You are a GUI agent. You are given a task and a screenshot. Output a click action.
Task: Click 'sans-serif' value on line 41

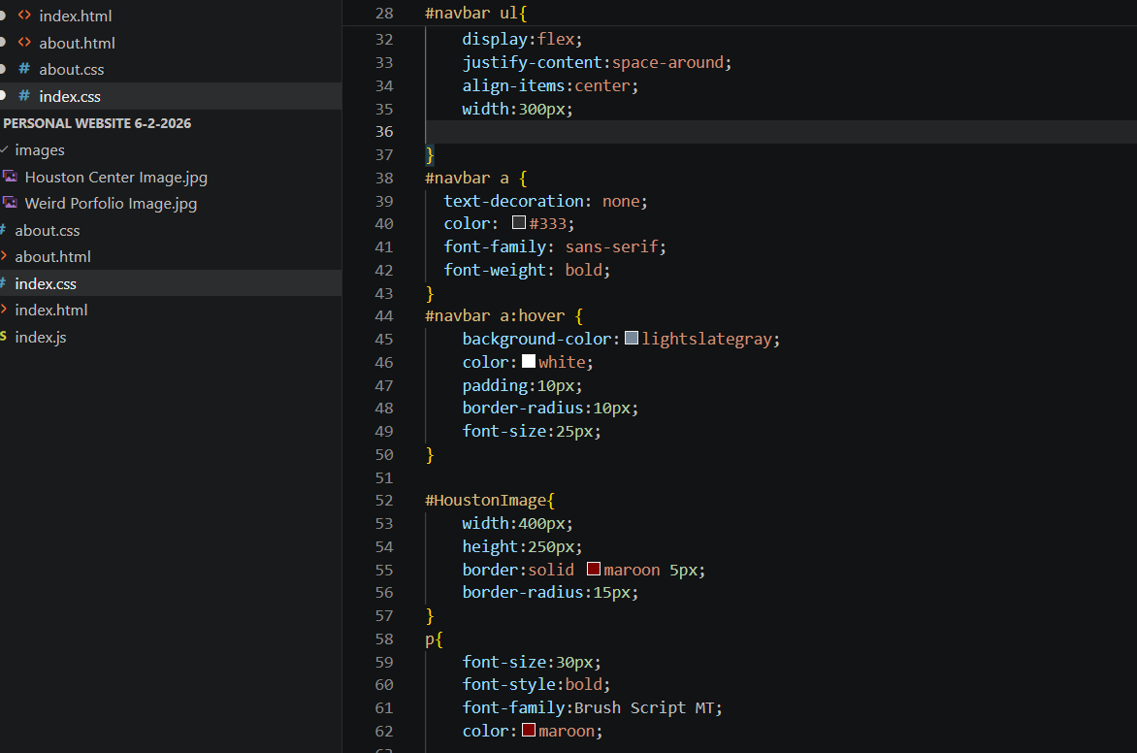tap(611, 246)
